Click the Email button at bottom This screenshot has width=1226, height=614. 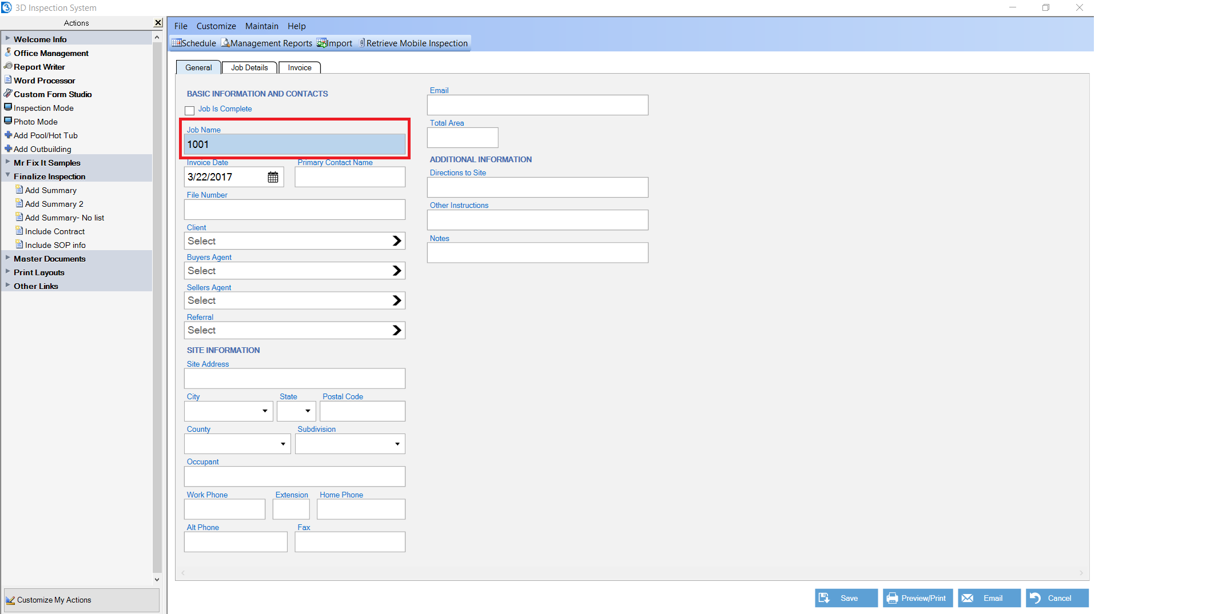[989, 598]
